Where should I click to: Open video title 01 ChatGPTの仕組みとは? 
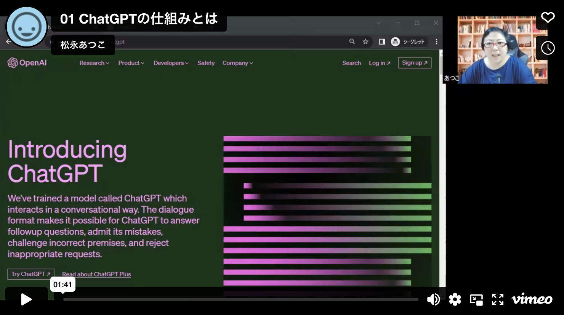pos(139,19)
